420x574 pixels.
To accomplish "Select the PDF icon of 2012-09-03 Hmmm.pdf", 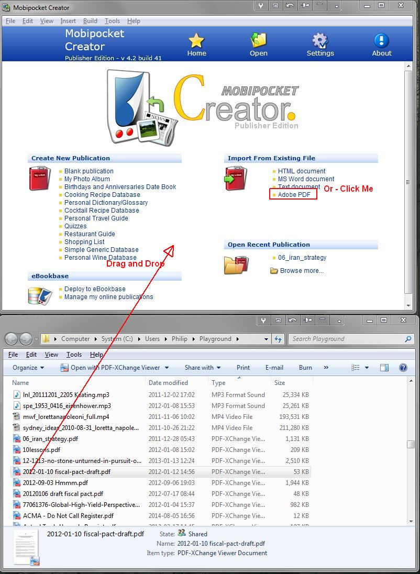I will click(16, 482).
